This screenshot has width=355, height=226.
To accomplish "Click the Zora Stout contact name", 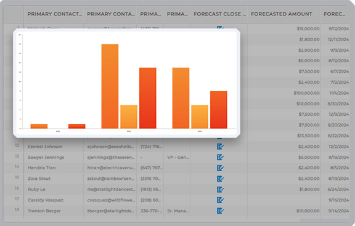I will coord(39,179).
